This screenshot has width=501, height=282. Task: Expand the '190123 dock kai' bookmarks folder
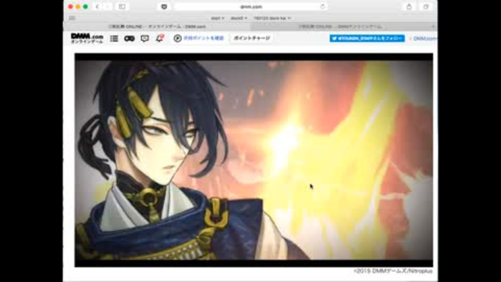point(272,18)
